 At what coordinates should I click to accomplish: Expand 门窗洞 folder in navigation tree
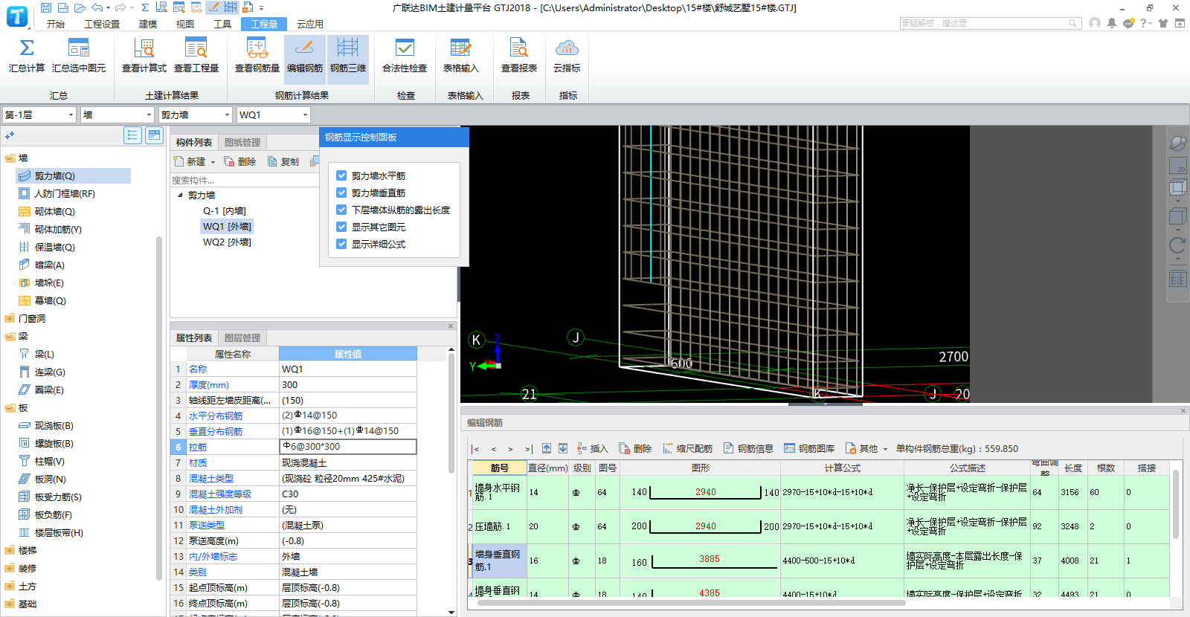tap(10, 319)
